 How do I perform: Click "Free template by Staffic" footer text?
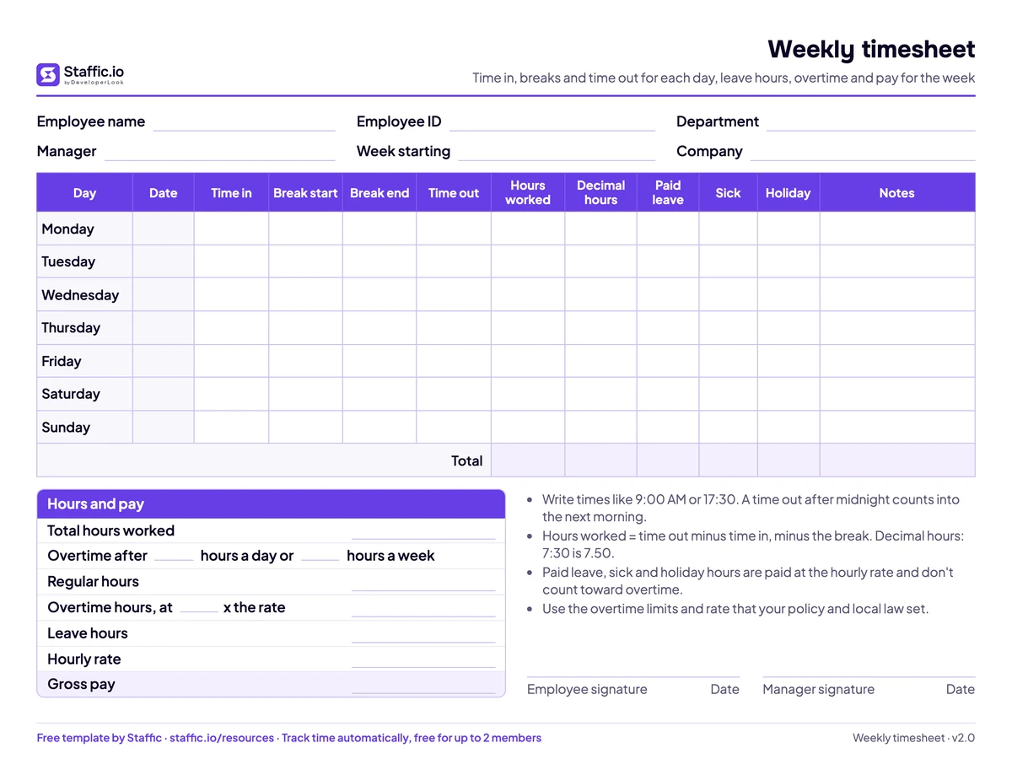click(x=99, y=738)
